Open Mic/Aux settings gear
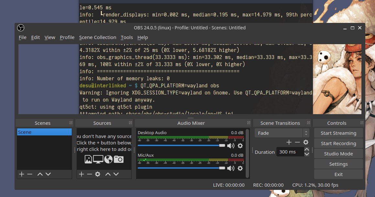The height and width of the screenshot is (197, 375). point(240,168)
